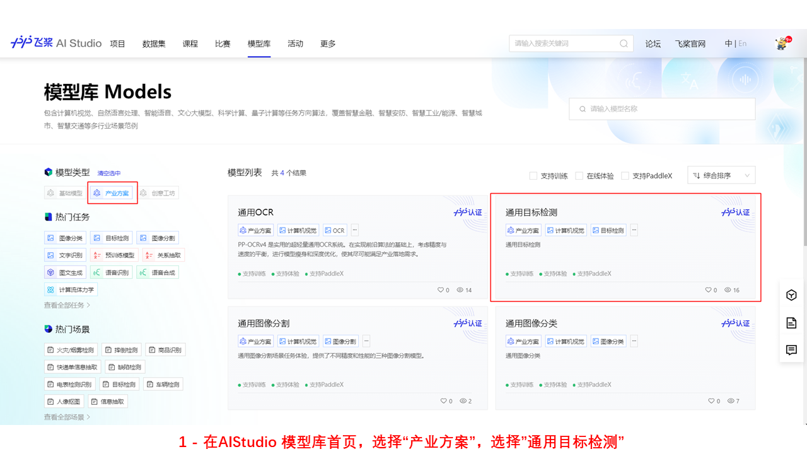
Task: Select the 语音识别 task tag
Action: (111, 272)
